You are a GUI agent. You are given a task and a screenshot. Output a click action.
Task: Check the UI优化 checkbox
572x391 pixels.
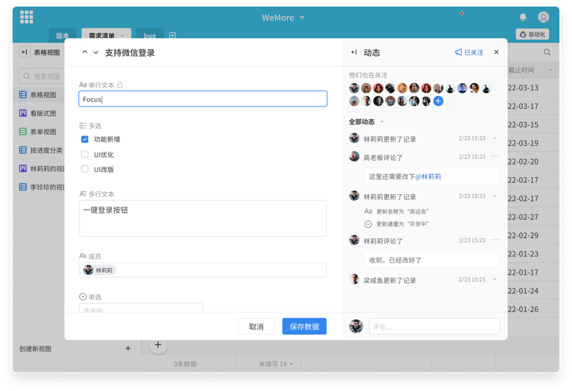pos(85,154)
